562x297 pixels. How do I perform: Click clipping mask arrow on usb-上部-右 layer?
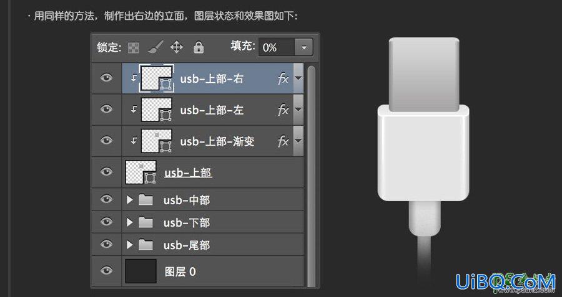click(134, 78)
